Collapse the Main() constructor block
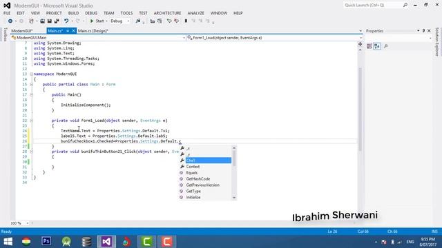 click(32, 95)
